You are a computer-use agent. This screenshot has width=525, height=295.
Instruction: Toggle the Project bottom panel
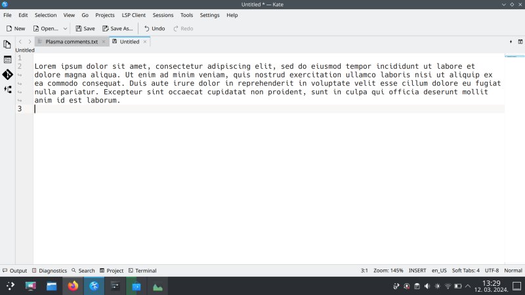tap(112, 271)
